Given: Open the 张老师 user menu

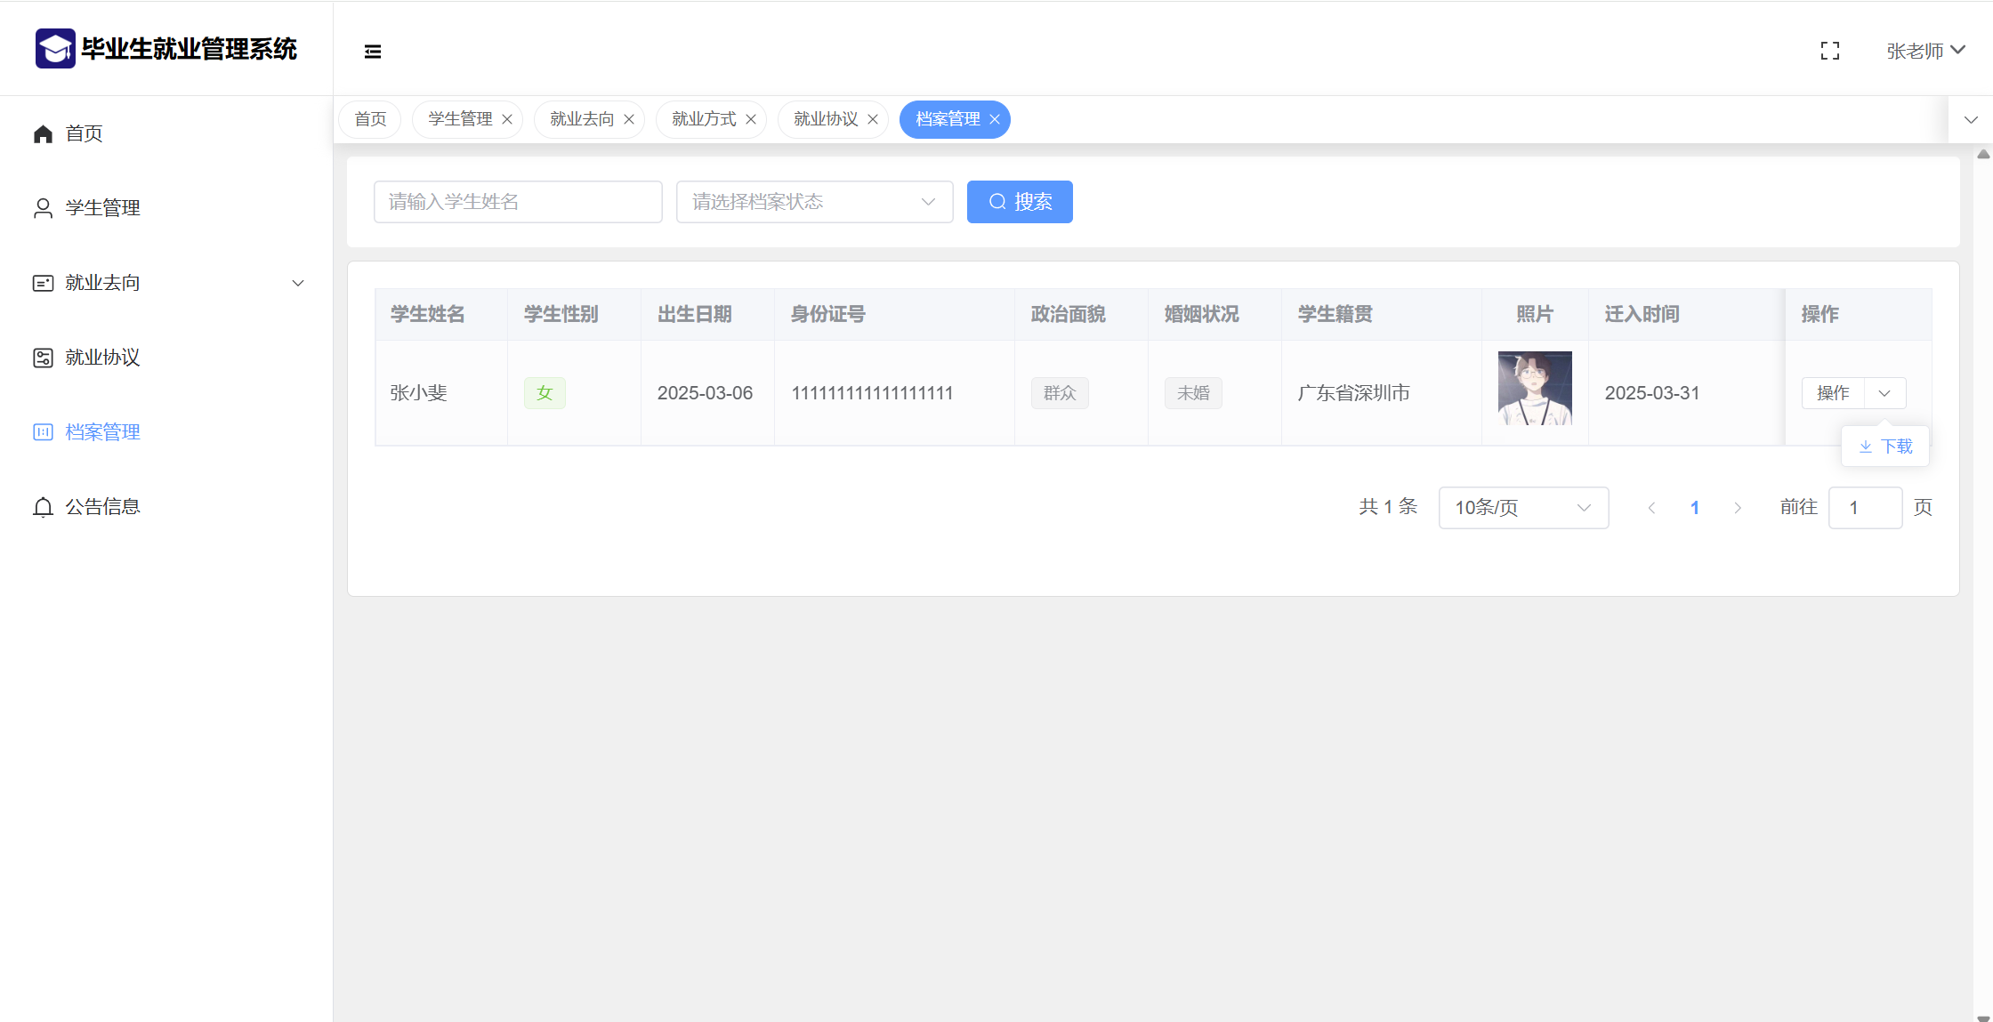Looking at the screenshot, I should 1924,51.
